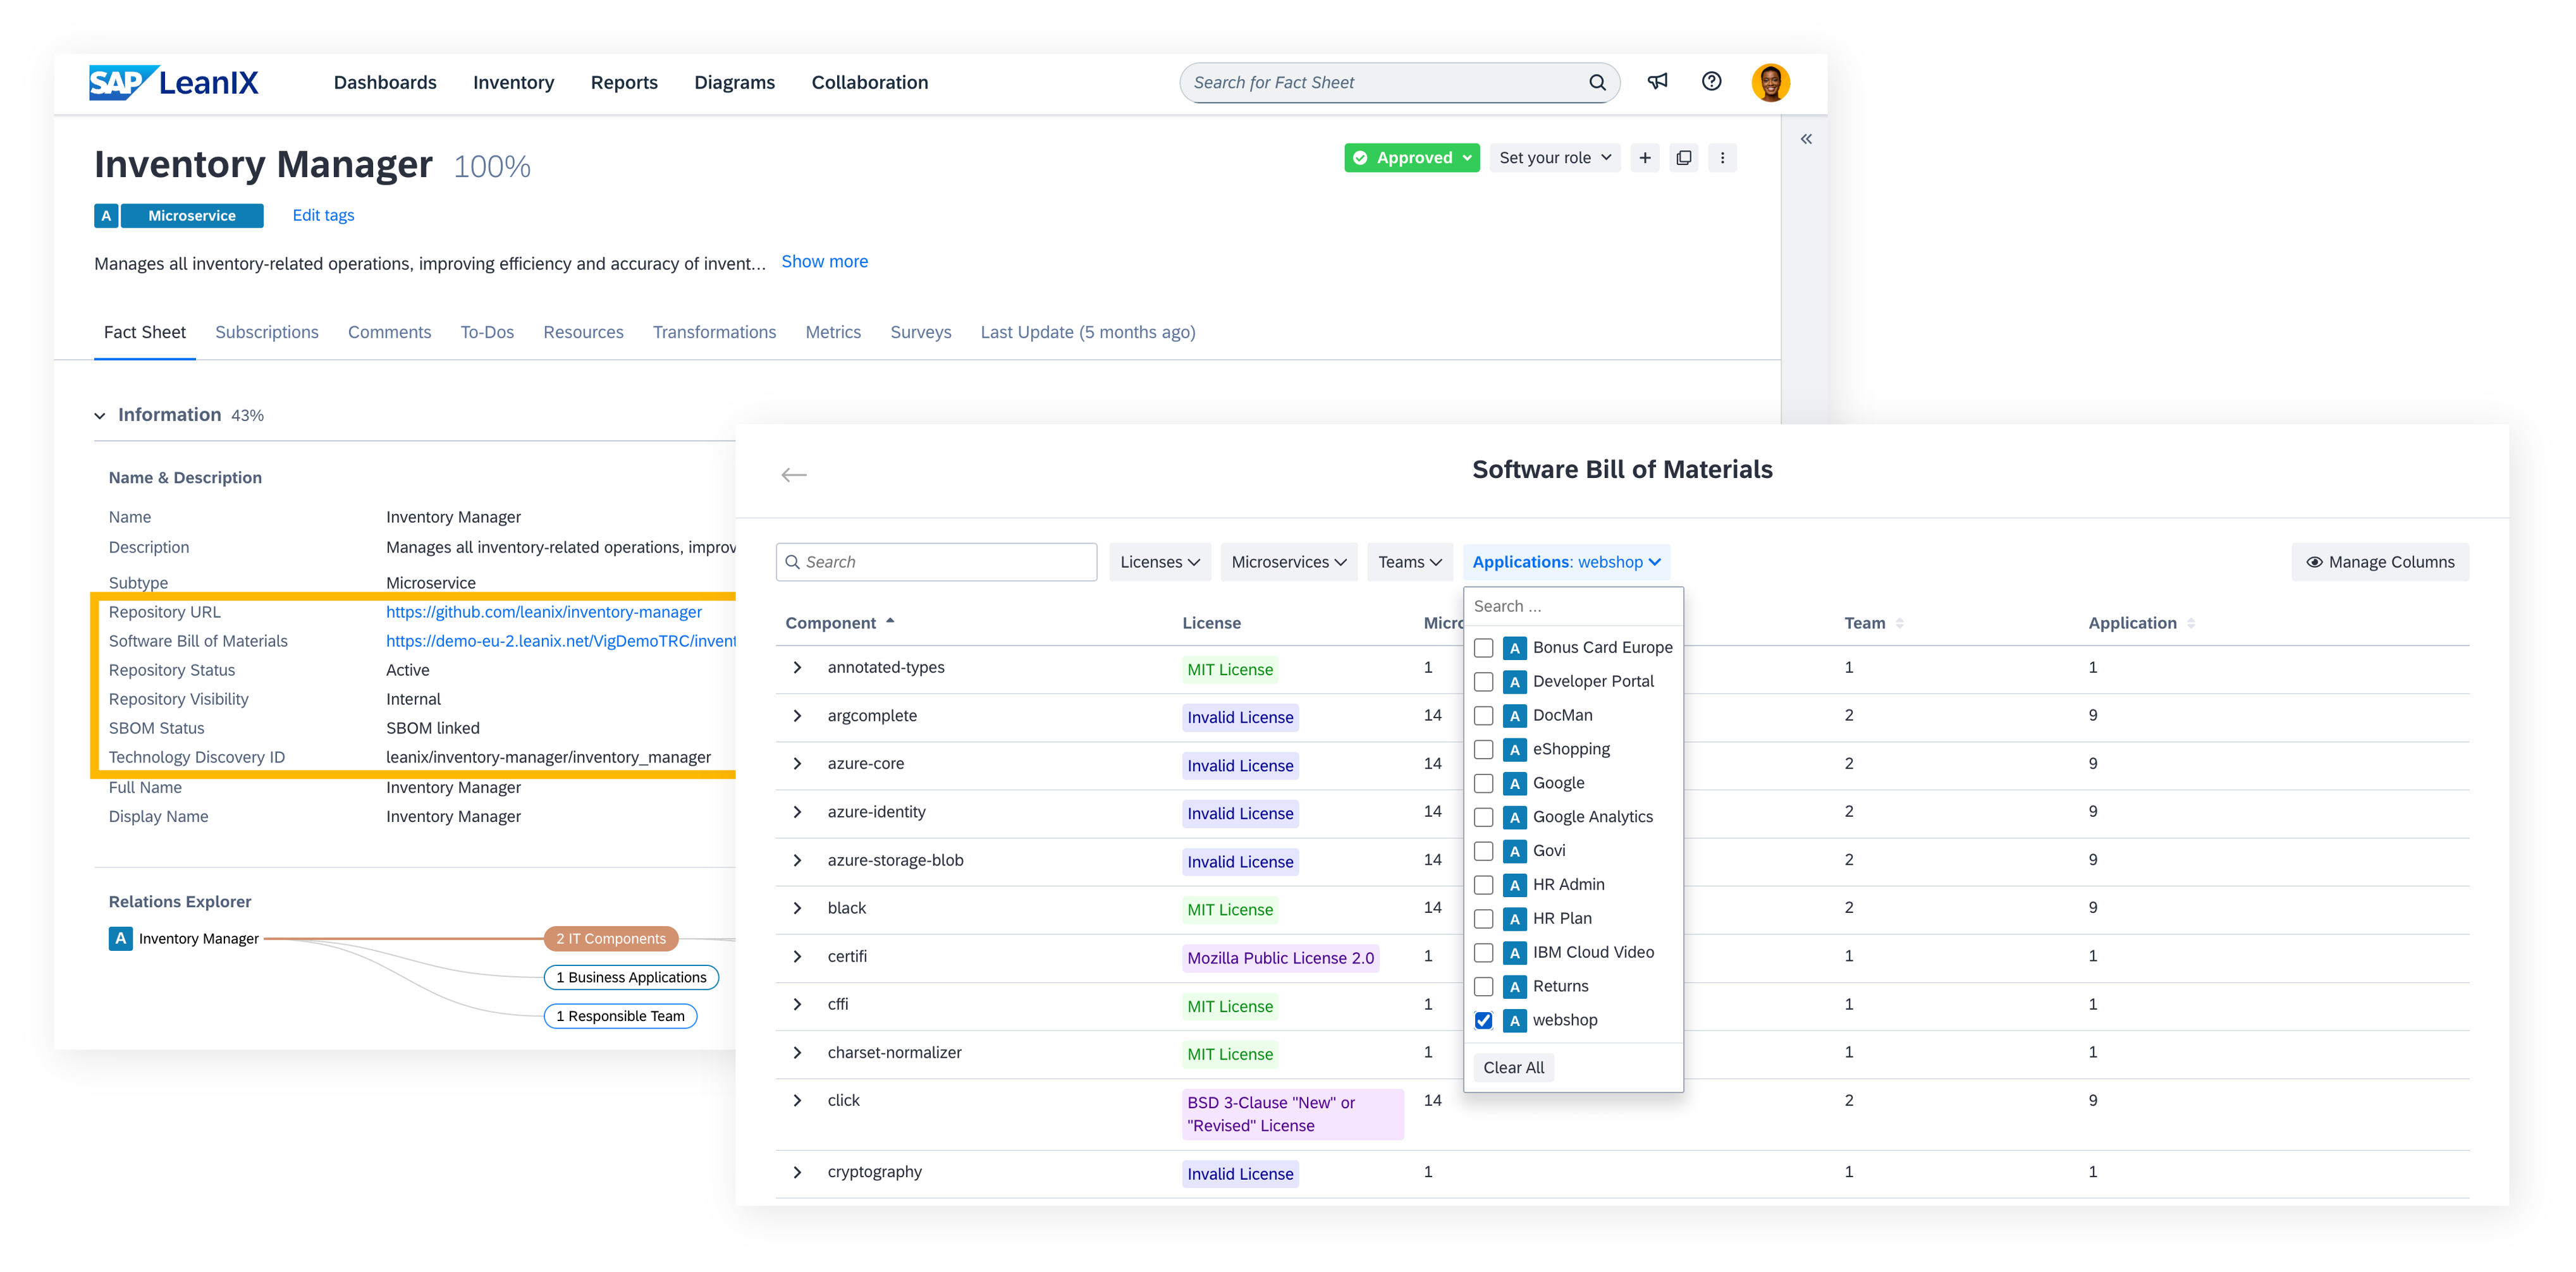The height and width of the screenshot is (1272, 2576).
Task: Check the Bonus Card Europe application
Action: pos(1484,648)
